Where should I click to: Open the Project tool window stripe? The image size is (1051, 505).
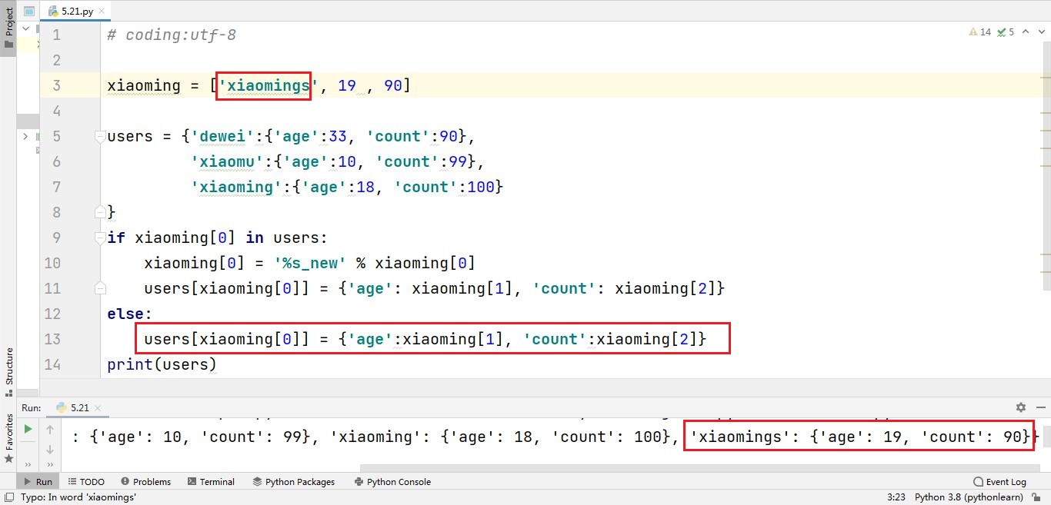(8, 27)
